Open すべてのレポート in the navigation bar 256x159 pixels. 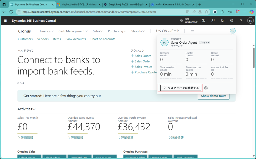167,31
